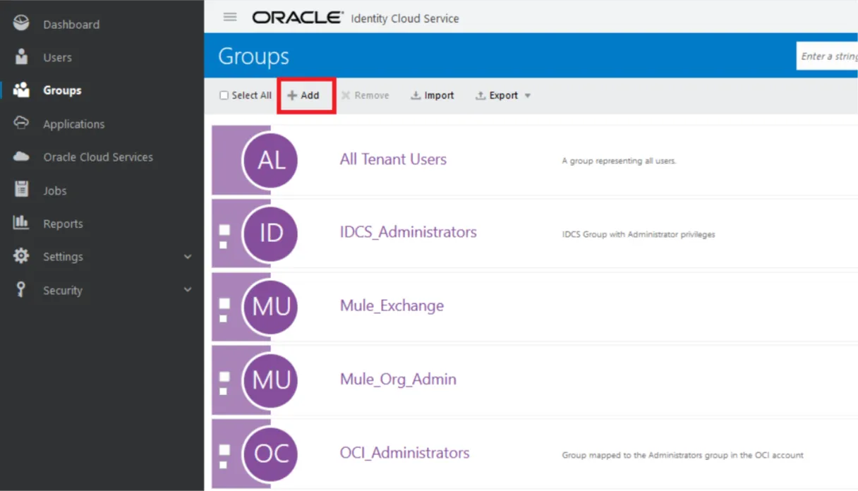Open the Applications section
This screenshot has width=858, height=491.
tap(73, 124)
